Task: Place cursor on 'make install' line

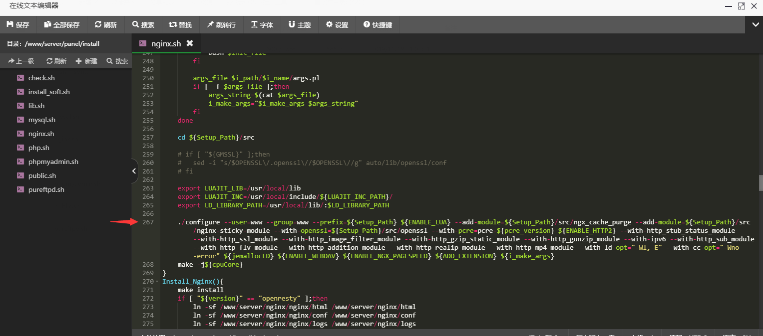Action: (x=200, y=290)
